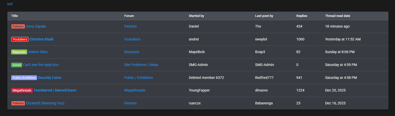The image size is (395, 116).
Task: Open the Security Cams thread
Action: pos(50,78)
